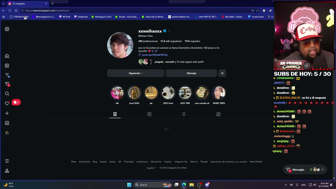Open Task View on the taskbar
This screenshot has width=336, height=189.
(x=176, y=185)
